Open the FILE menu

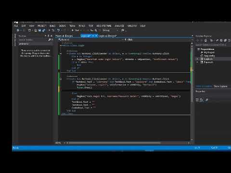[16, 26]
